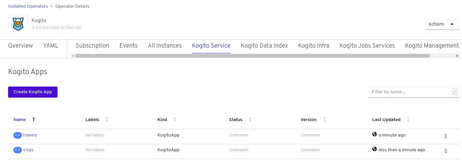Click the Kogito operator logo

18,24
